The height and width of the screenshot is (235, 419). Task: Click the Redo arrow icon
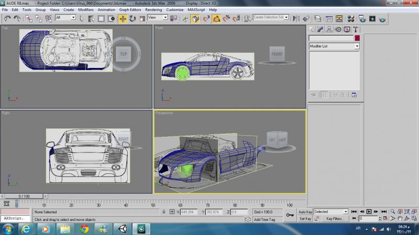[17, 18]
